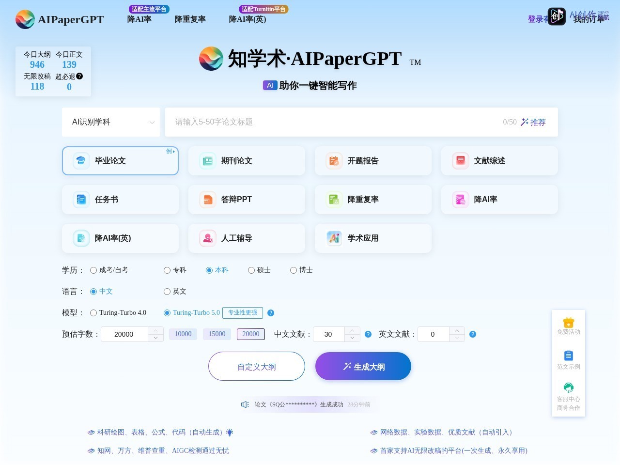
Task: Select 博士 education radio button
Action: tap(294, 270)
